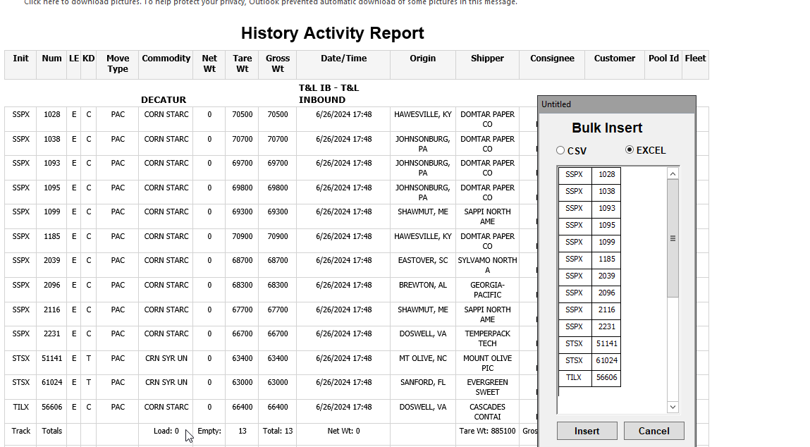The height and width of the screenshot is (447, 810).
Task: Click shipper TEMPERPACK TECH cell
Action: tap(487, 338)
